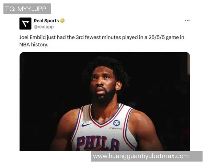Open the three-dot more options menu
This screenshot has height=165, width=206.
[x=187, y=21]
